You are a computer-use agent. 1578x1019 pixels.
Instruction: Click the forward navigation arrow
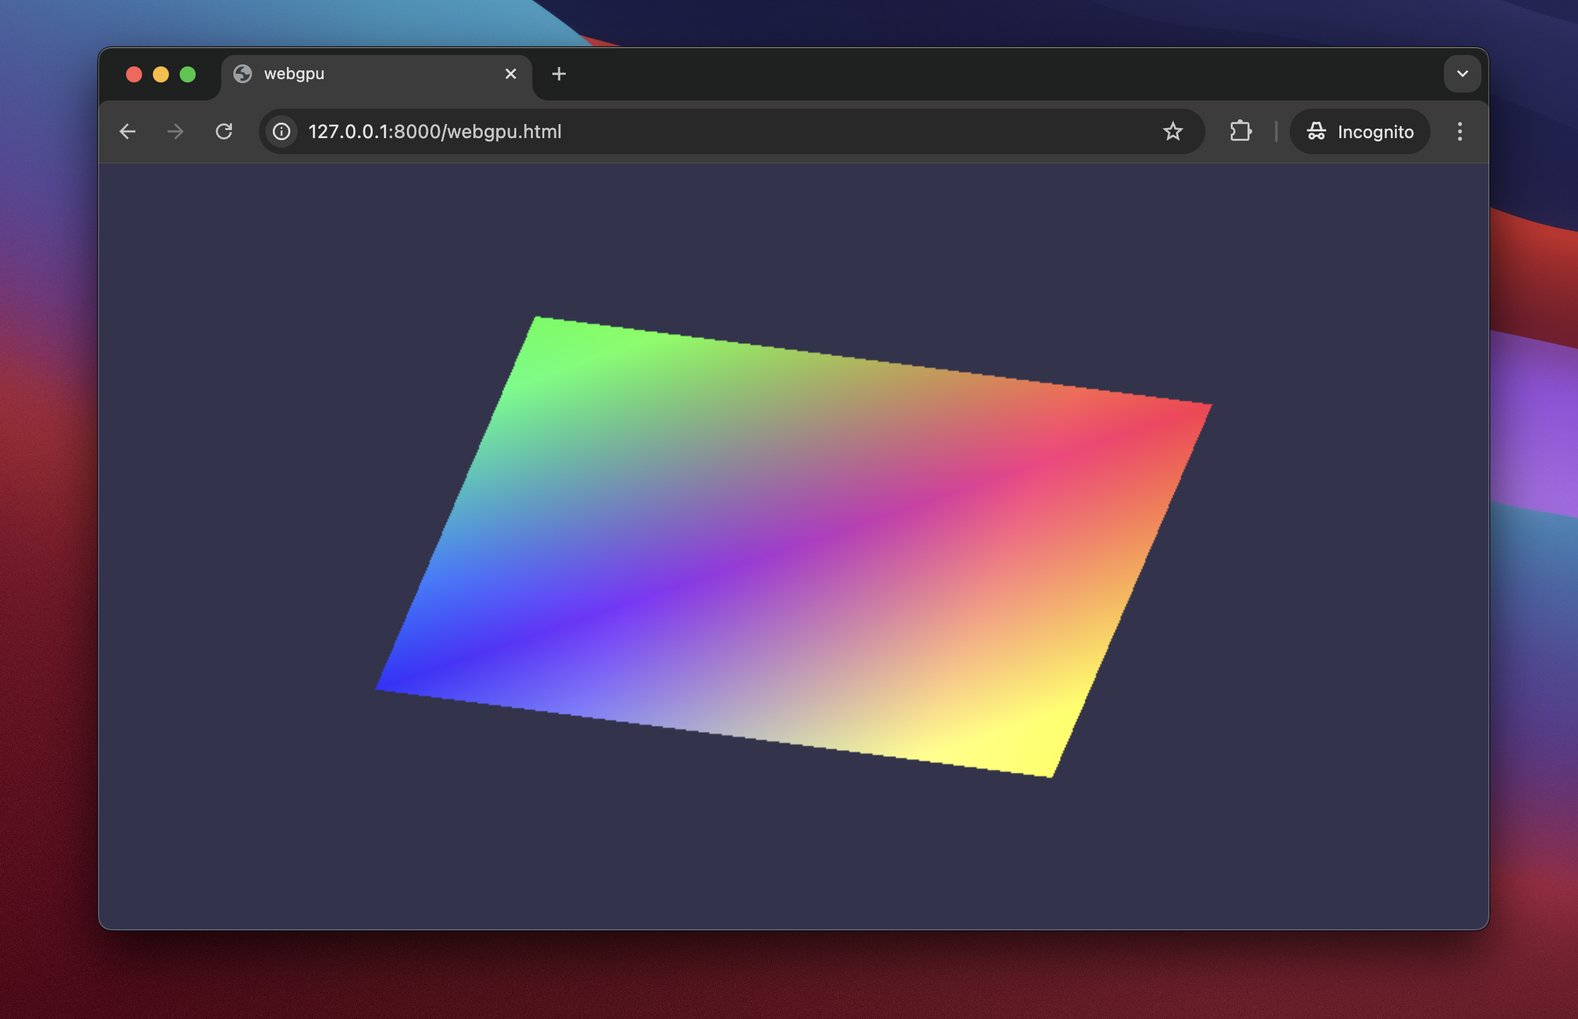(x=176, y=131)
